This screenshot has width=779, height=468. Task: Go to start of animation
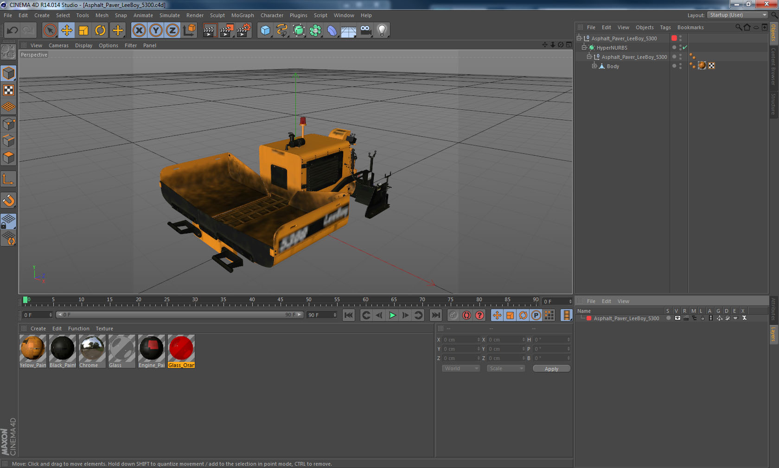tap(348, 315)
